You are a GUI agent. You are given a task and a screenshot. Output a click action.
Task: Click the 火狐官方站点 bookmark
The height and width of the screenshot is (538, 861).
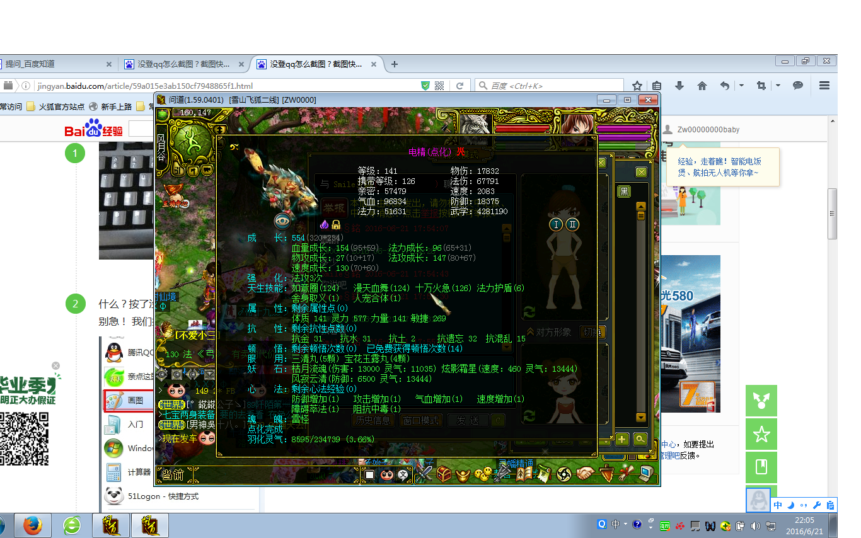tap(61, 106)
